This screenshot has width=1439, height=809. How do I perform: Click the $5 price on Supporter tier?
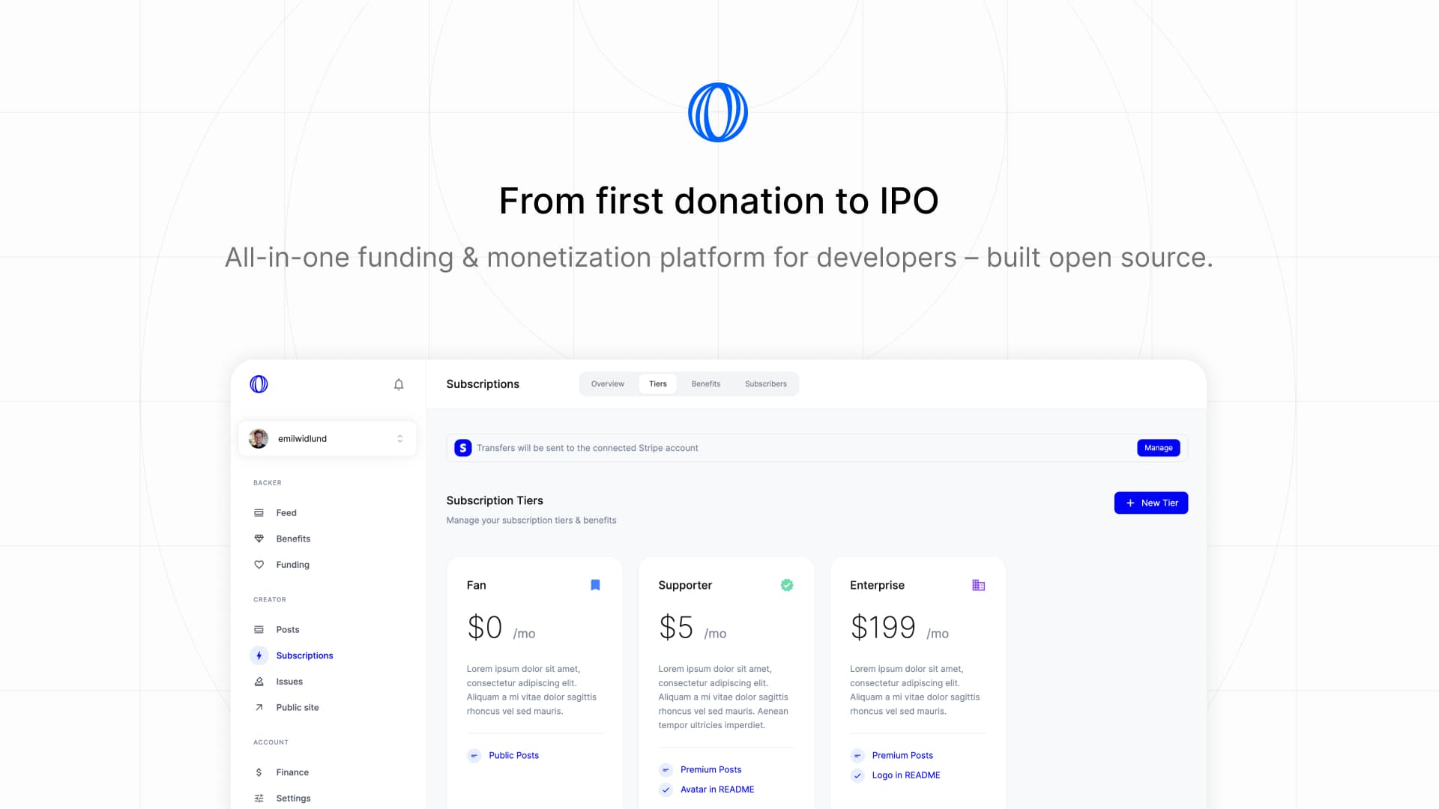point(675,627)
